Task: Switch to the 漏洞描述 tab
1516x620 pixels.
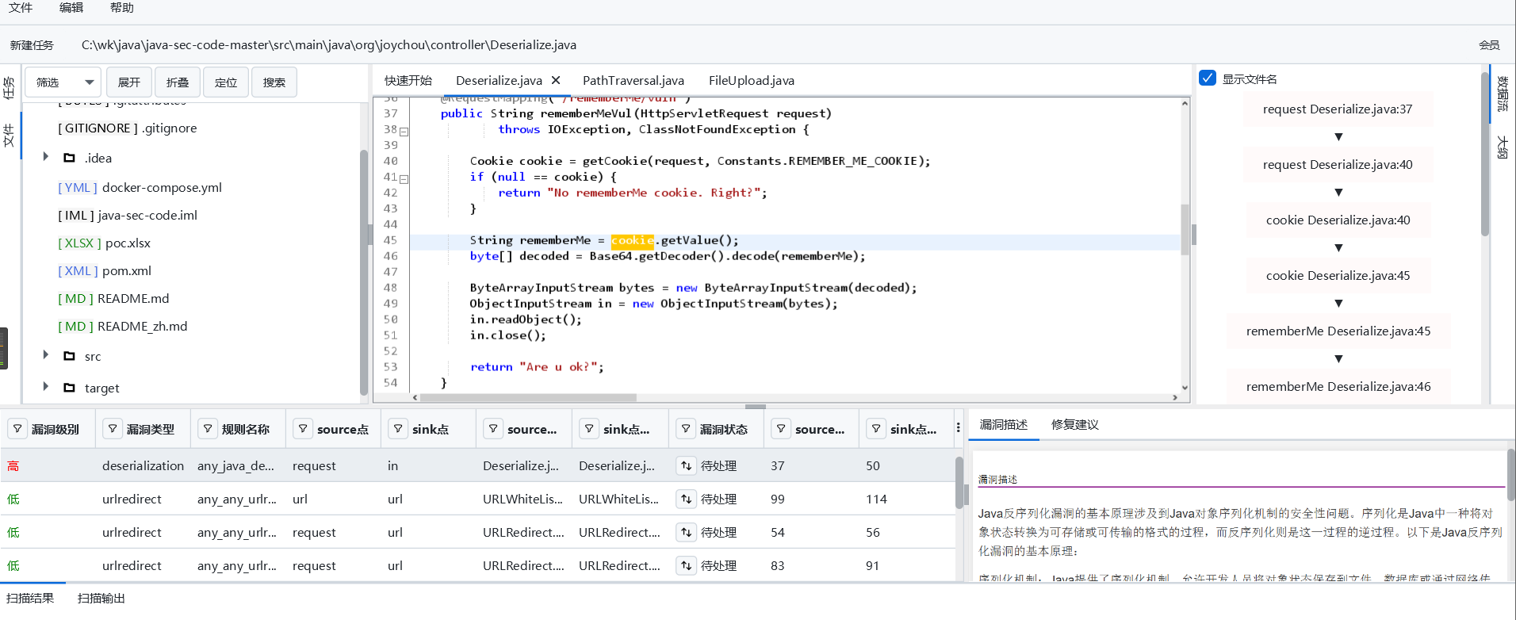Action: pyautogui.click(x=1003, y=424)
